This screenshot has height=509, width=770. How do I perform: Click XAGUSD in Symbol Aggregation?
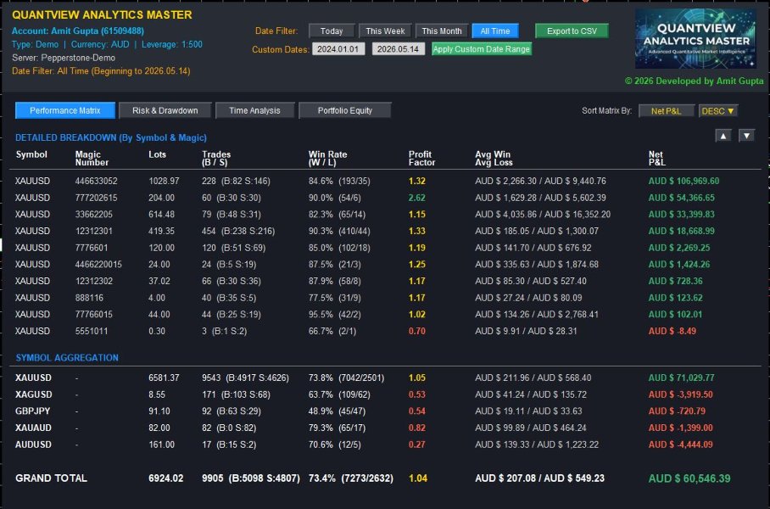point(33,395)
